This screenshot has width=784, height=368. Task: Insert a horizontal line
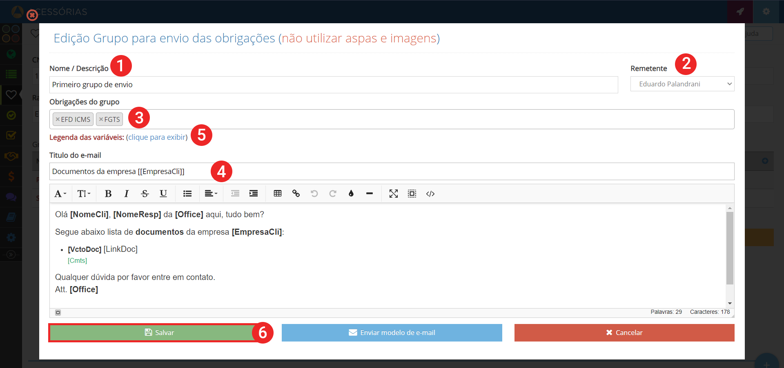(370, 194)
